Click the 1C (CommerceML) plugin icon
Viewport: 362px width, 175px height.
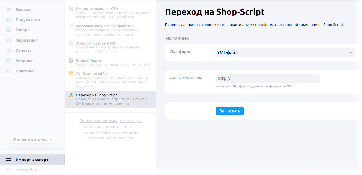click(71, 74)
